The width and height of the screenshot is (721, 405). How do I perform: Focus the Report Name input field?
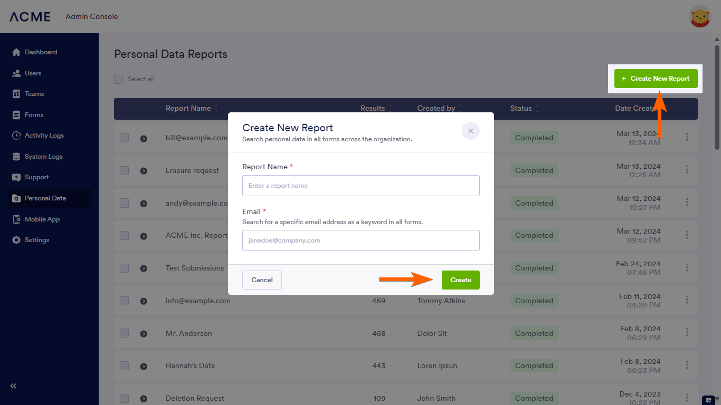click(361, 186)
